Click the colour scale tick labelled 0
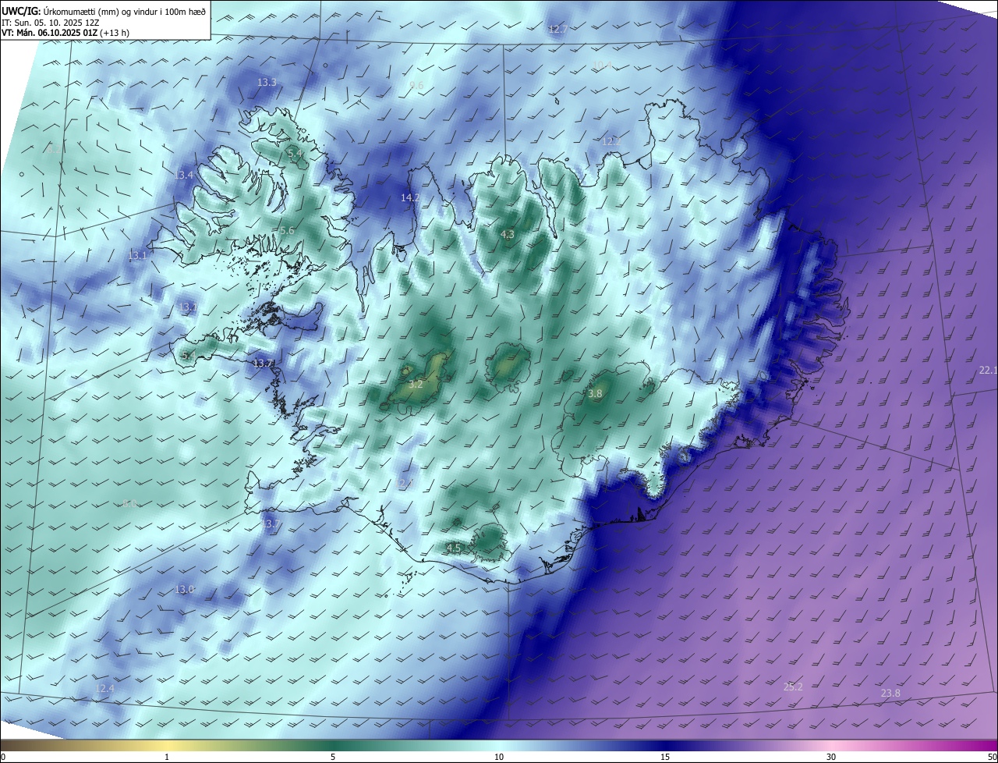998x763 pixels. pos(3,757)
